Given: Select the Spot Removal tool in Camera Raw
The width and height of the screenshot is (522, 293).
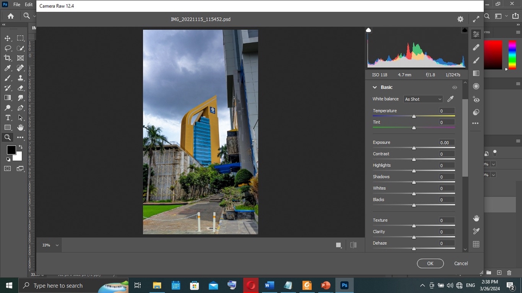Looking at the screenshot, I should [476, 48].
